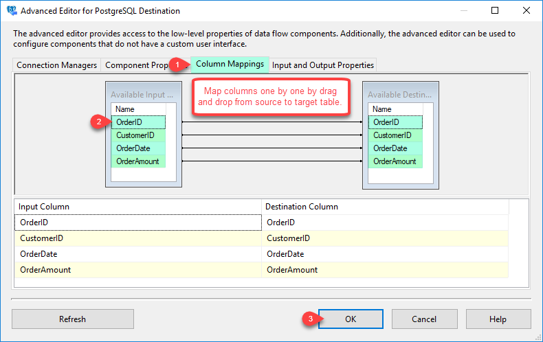
Task: Select CustomerID cell under Input Column
Action: 138,238
